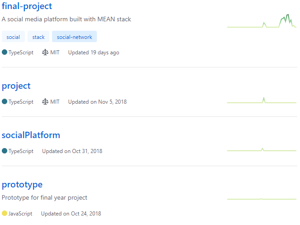
Task: Click the MIT license scale icon of project
Action: (x=45, y=102)
